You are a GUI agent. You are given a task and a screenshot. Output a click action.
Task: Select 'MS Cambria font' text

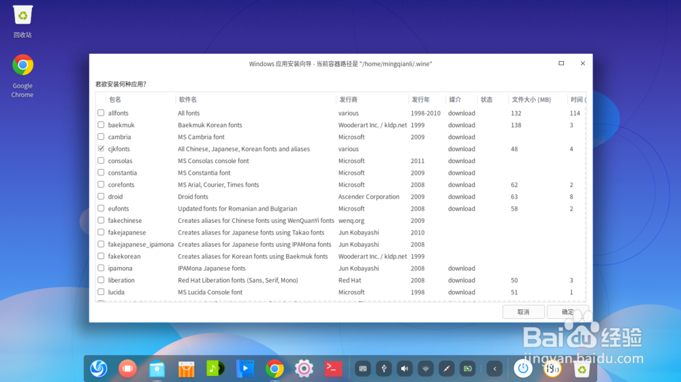[201, 137]
